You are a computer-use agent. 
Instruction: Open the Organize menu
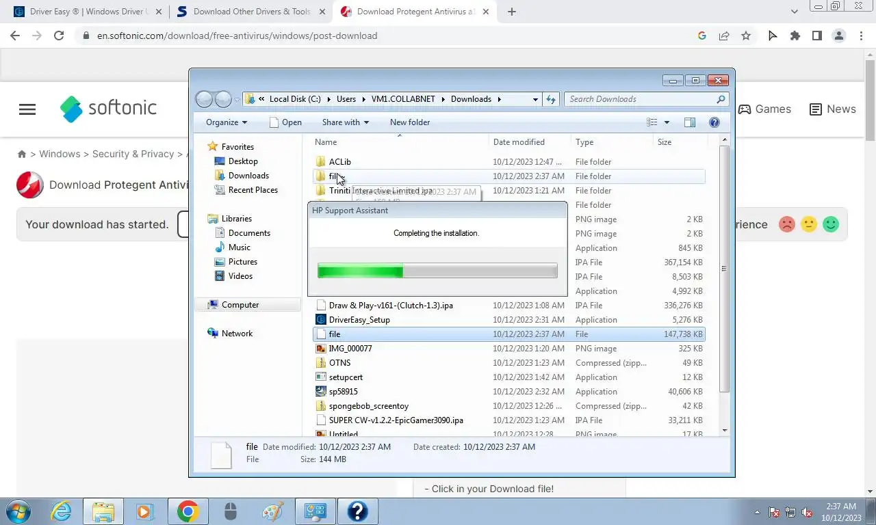[x=227, y=122]
